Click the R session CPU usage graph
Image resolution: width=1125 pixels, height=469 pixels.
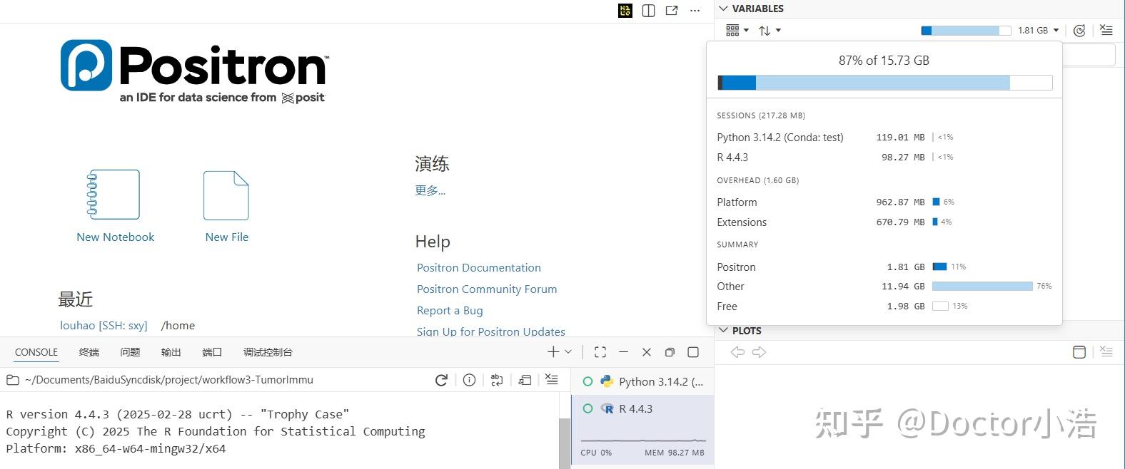(x=643, y=440)
